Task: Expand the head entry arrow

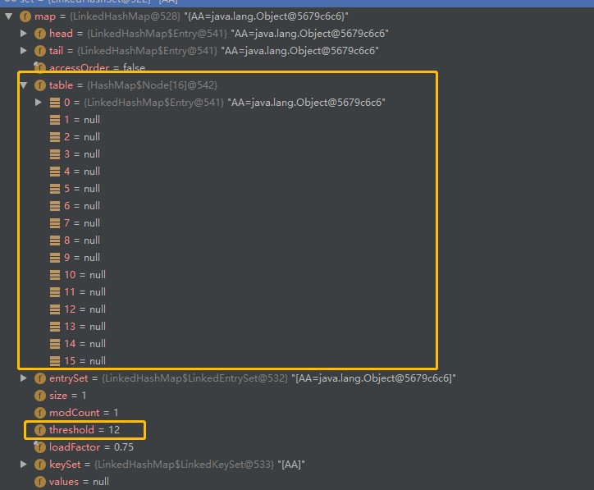Action: [24, 34]
